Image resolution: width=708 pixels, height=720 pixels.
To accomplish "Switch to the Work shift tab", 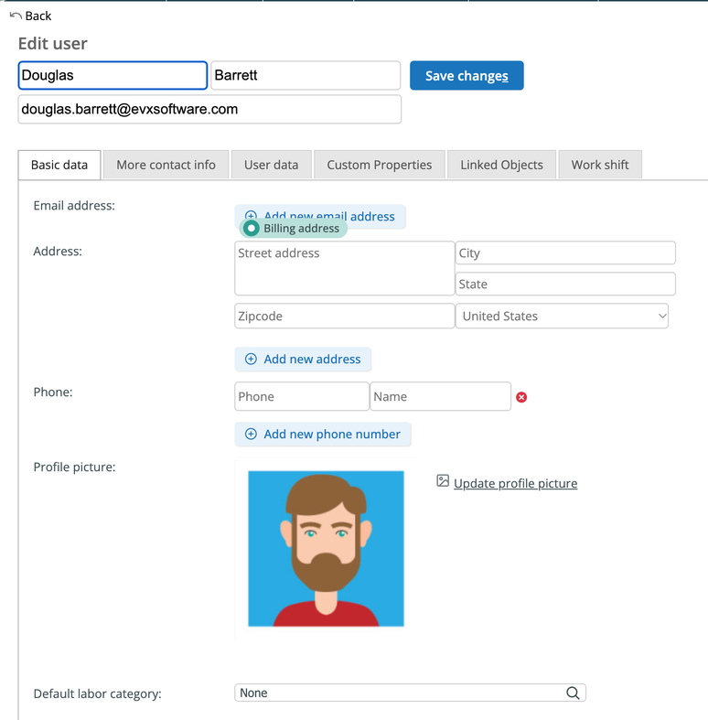I will click(x=600, y=165).
